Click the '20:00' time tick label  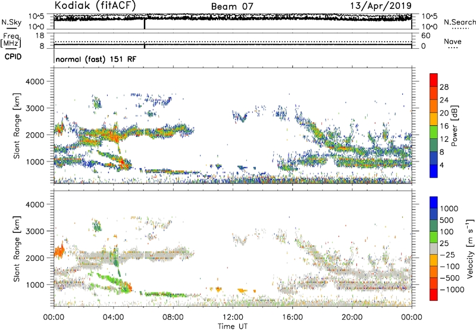[352, 317]
